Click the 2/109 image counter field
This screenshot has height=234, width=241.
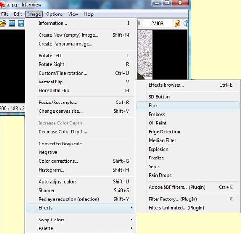[x=157, y=23]
